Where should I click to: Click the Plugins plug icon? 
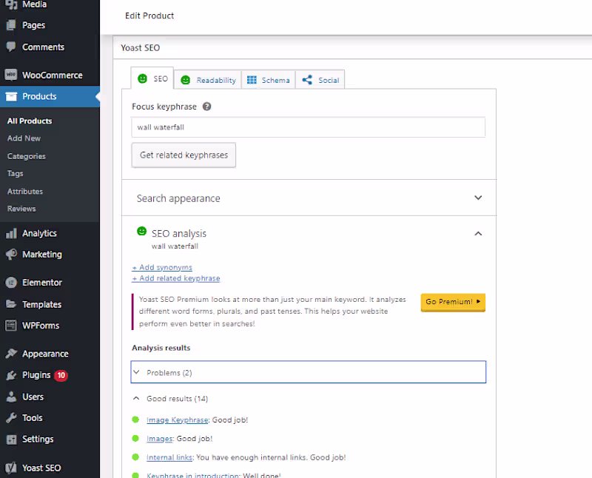11,375
